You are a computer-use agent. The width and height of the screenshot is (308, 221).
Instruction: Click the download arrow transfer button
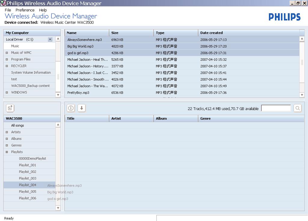pyautogui.click(x=82, y=108)
